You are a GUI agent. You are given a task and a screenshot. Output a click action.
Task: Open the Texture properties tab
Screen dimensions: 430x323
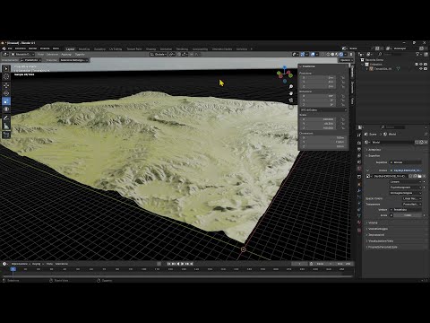click(359, 230)
